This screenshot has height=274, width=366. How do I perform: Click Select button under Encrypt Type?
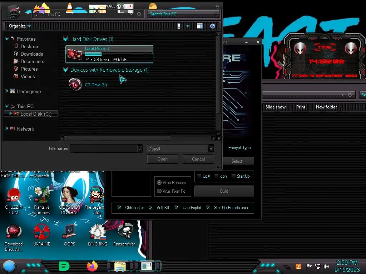(237, 161)
